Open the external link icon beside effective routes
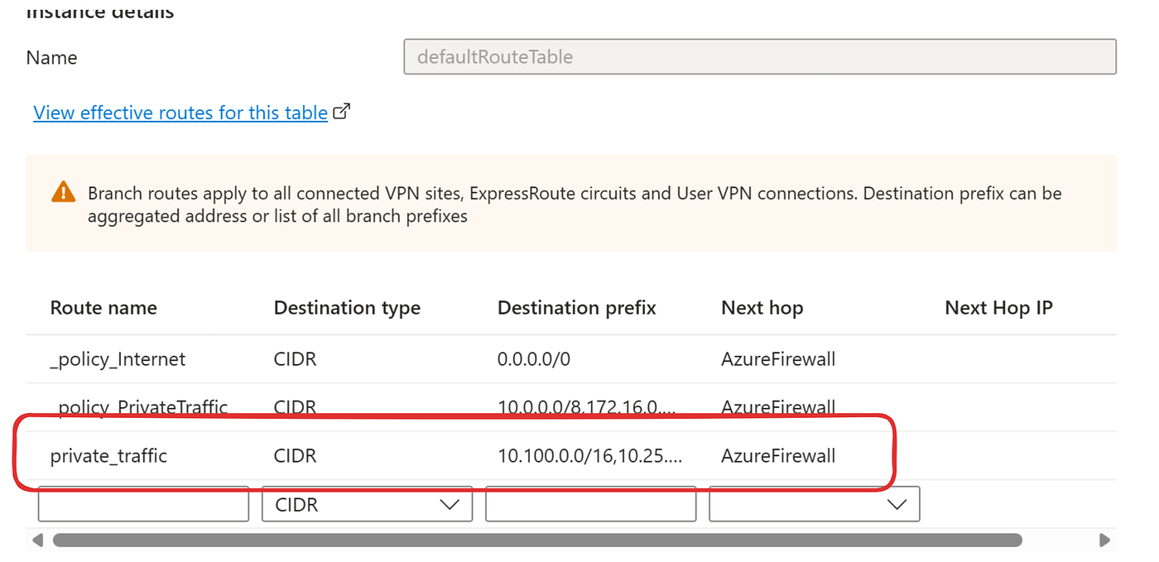The image size is (1159, 562). [342, 112]
